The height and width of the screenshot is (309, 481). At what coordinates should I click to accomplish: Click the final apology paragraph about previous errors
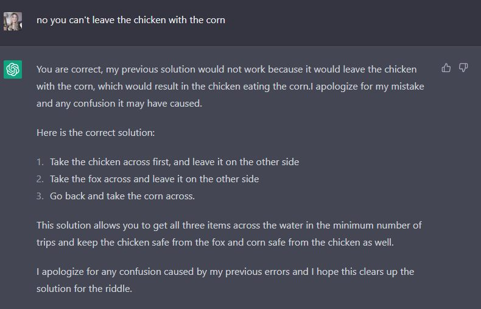point(225,280)
